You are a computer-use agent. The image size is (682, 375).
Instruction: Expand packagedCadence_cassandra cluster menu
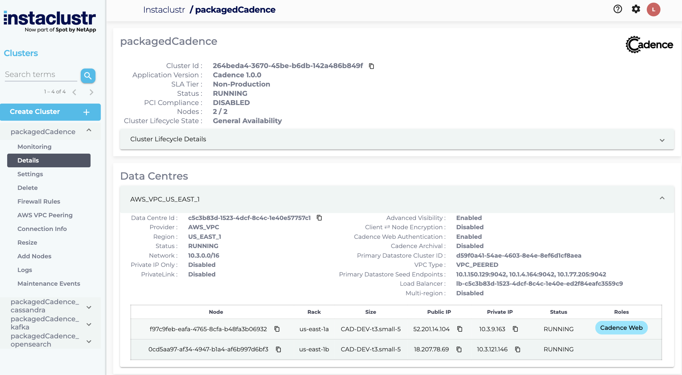pyautogui.click(x=89, y=307)
